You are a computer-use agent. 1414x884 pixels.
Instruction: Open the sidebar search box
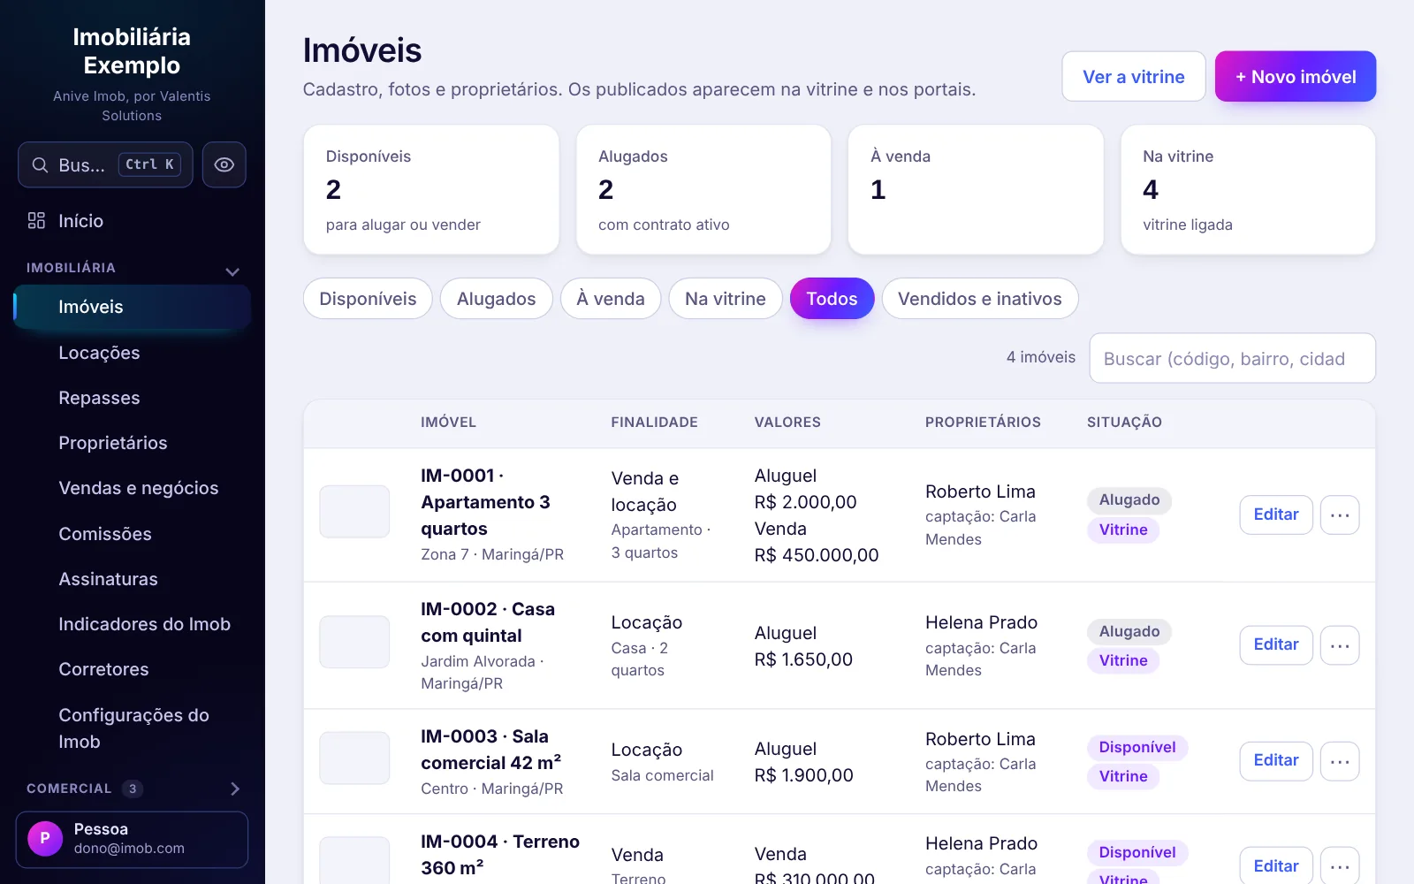(x=105, y=164)
